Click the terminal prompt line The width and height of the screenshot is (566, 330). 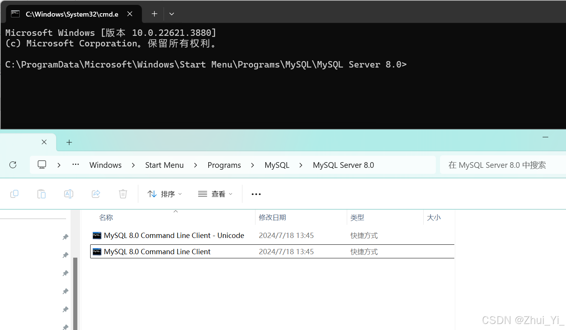(206, 64)
